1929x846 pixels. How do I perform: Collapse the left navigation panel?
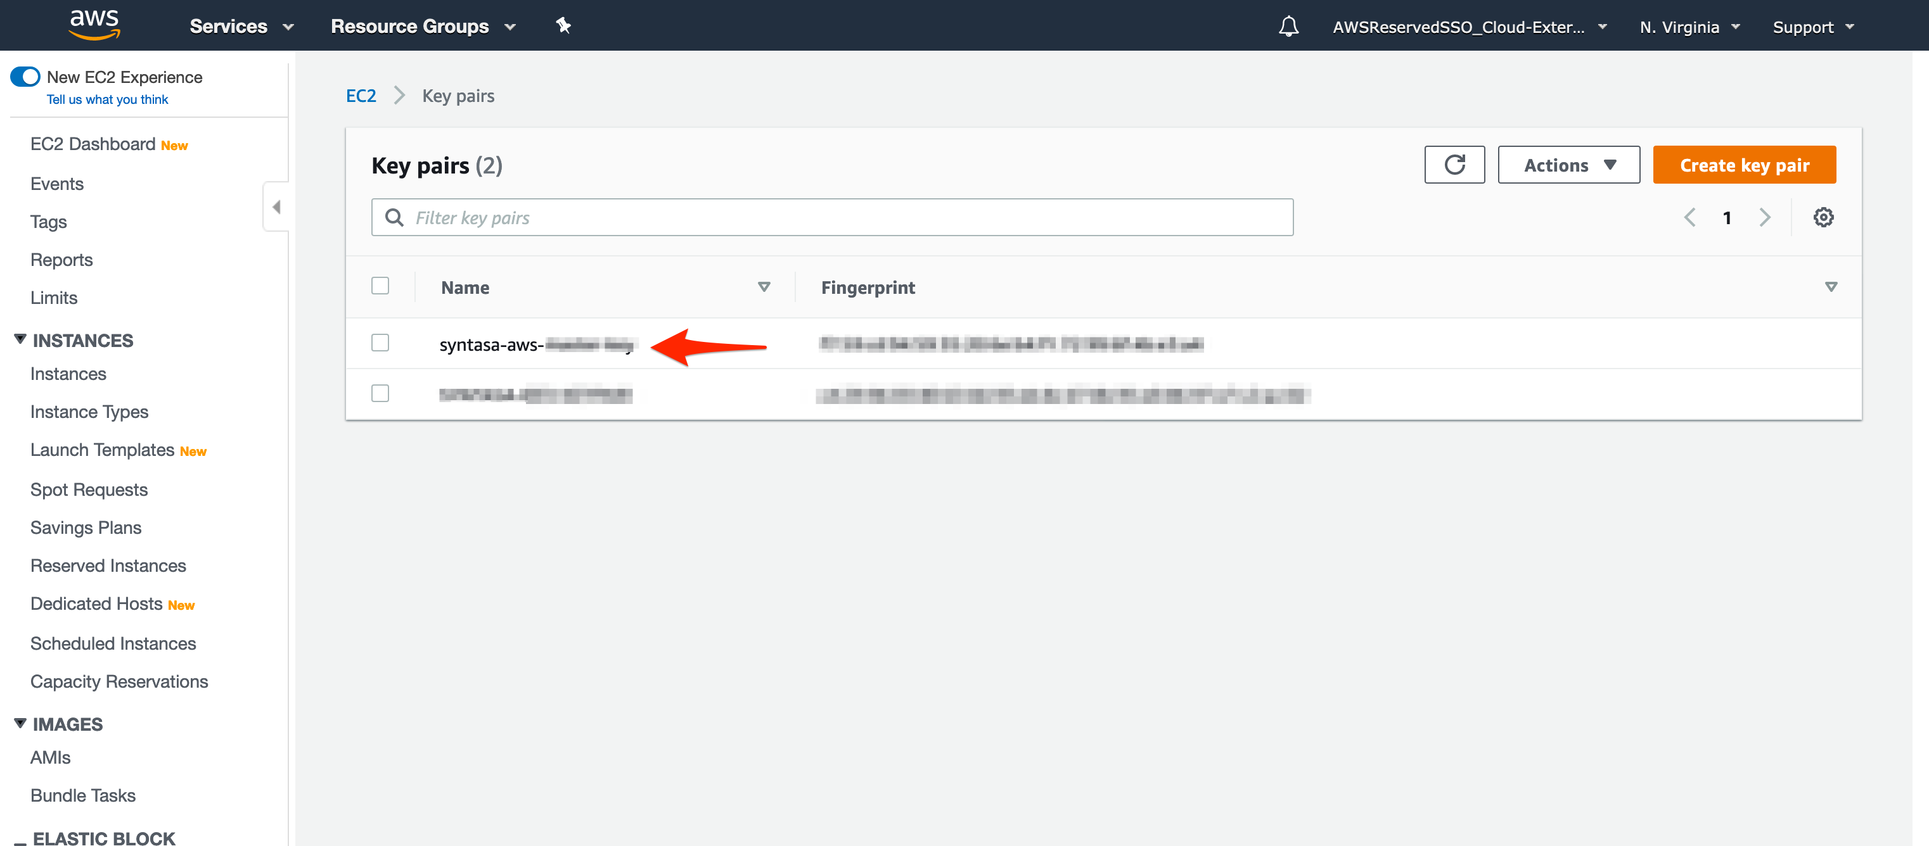(x=276, y=206)
